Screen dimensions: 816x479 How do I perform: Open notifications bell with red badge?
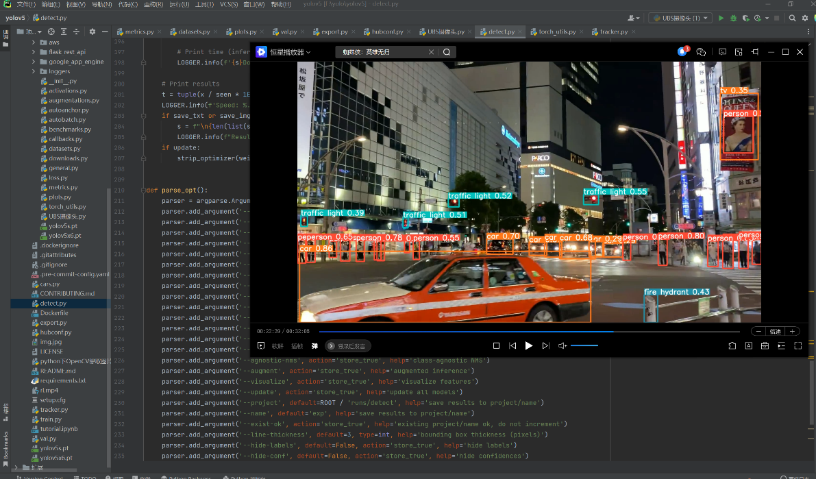point(682,51)
